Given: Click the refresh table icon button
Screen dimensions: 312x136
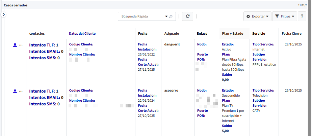Looking at the screenshot, I should pos(187,16).
